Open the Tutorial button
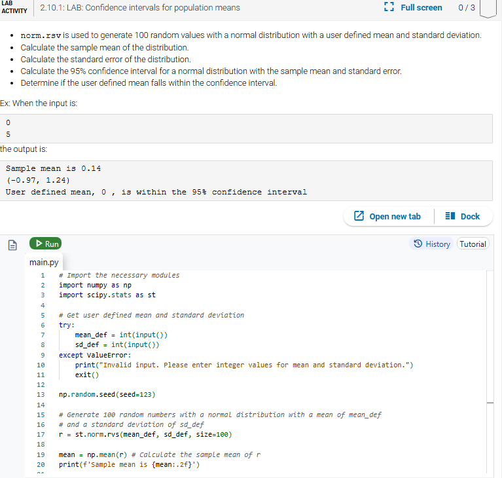The image size is (502, 478). [473, 244]
